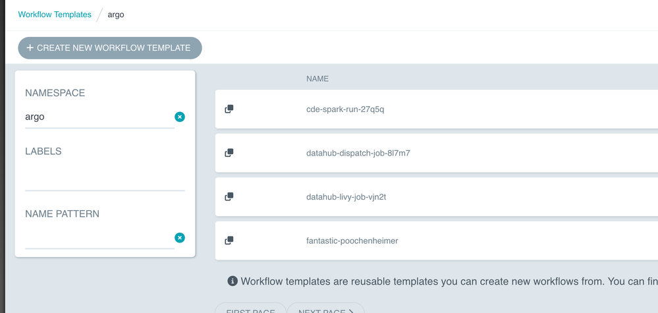Click the First Page button
The image size is (658, 313).
point(250,308)
